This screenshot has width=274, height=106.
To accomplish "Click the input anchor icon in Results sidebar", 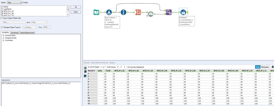I will click(x=85, y=72).
